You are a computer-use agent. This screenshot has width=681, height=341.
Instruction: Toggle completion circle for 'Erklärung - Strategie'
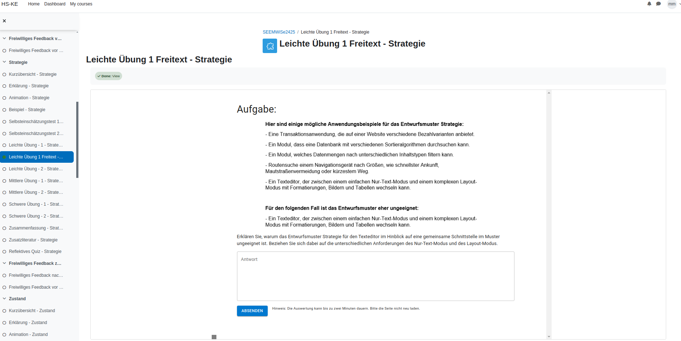4,86
